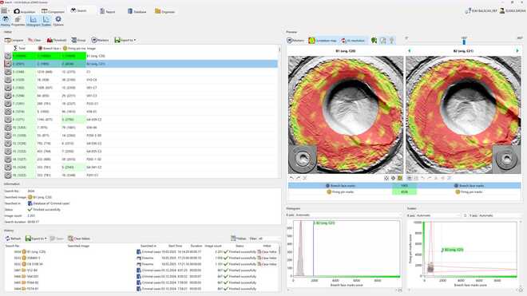This screenshot has width=527, height=296.
Task: Click the Compare button in hitlist toolbar
Action: pos(14,41)
